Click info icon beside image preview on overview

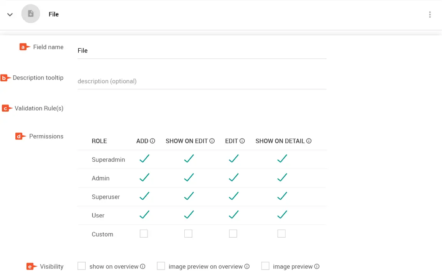tap(247, 266)
